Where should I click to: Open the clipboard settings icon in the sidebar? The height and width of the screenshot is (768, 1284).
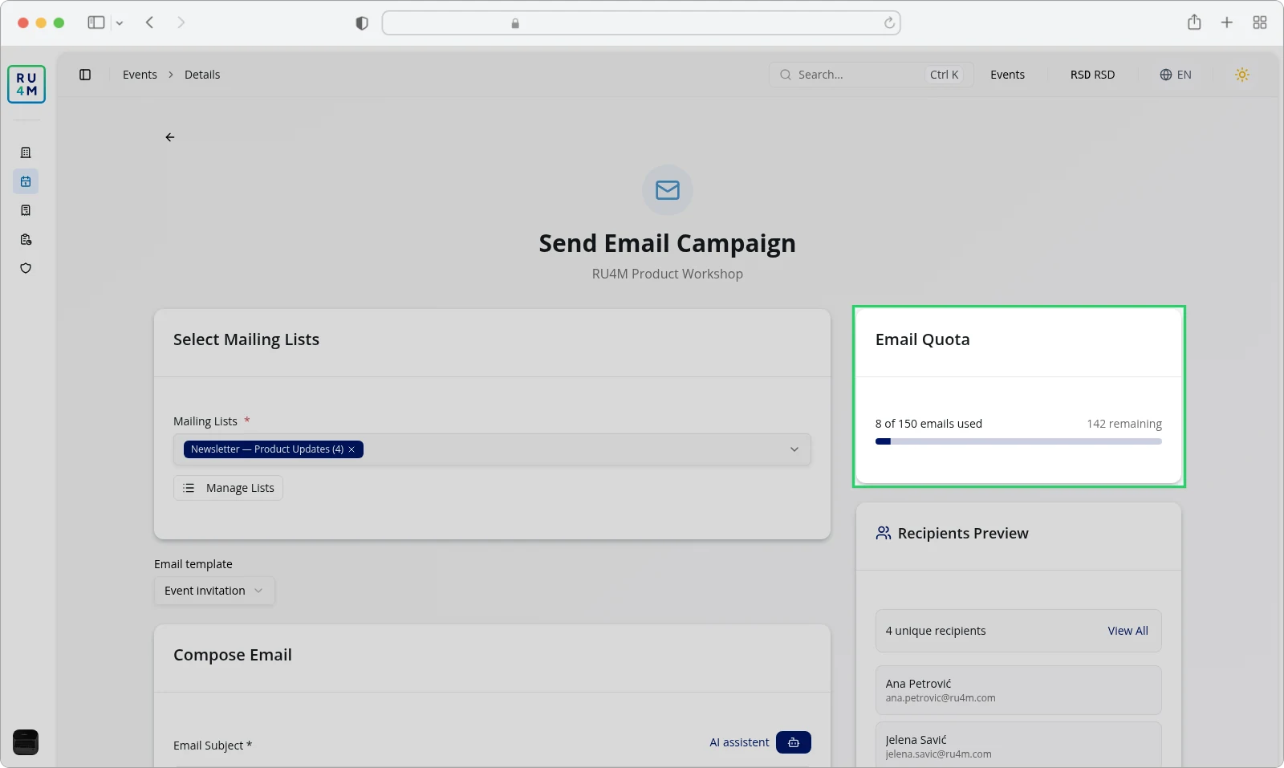point(26,239)
